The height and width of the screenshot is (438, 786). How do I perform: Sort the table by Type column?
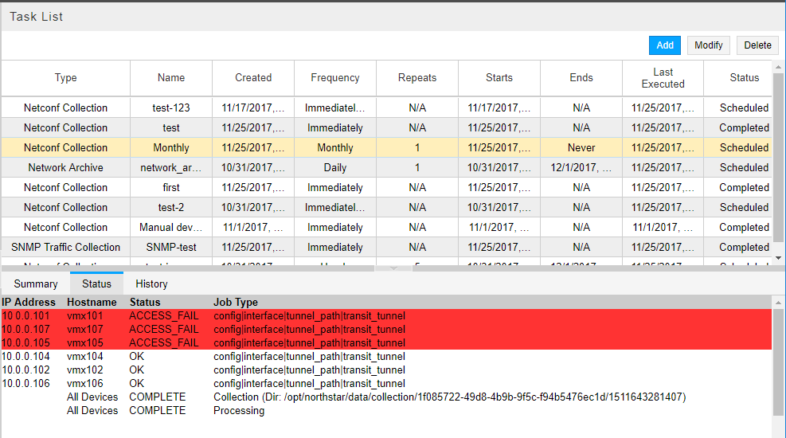65,78
